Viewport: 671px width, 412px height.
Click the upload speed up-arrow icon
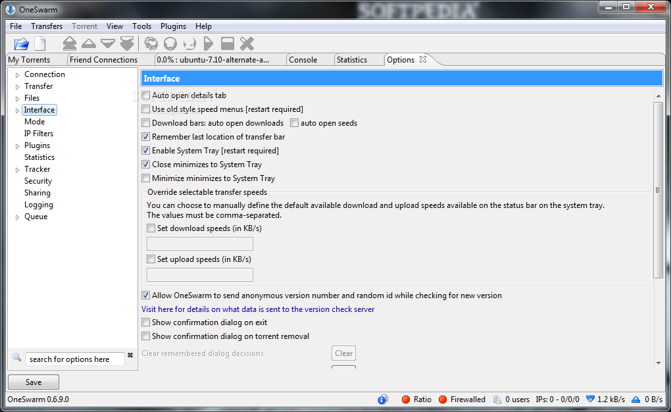[x=636, y=399]
